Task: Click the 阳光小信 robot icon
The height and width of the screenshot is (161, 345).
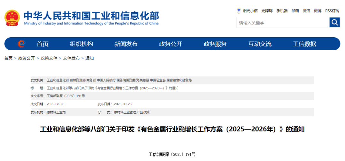Action: pyautogui.click(x=239, y=10)
